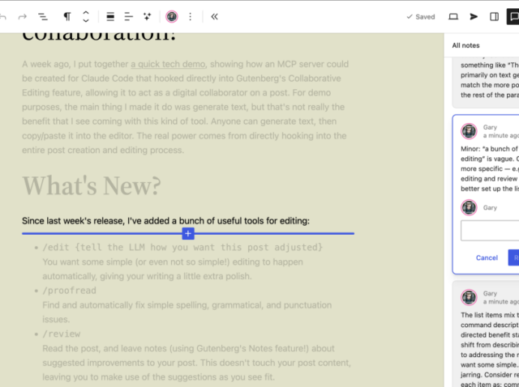The image size is (519, 387).
Task: Click the redo arrow in the toolbar
Action: click(x=23, y=16)
